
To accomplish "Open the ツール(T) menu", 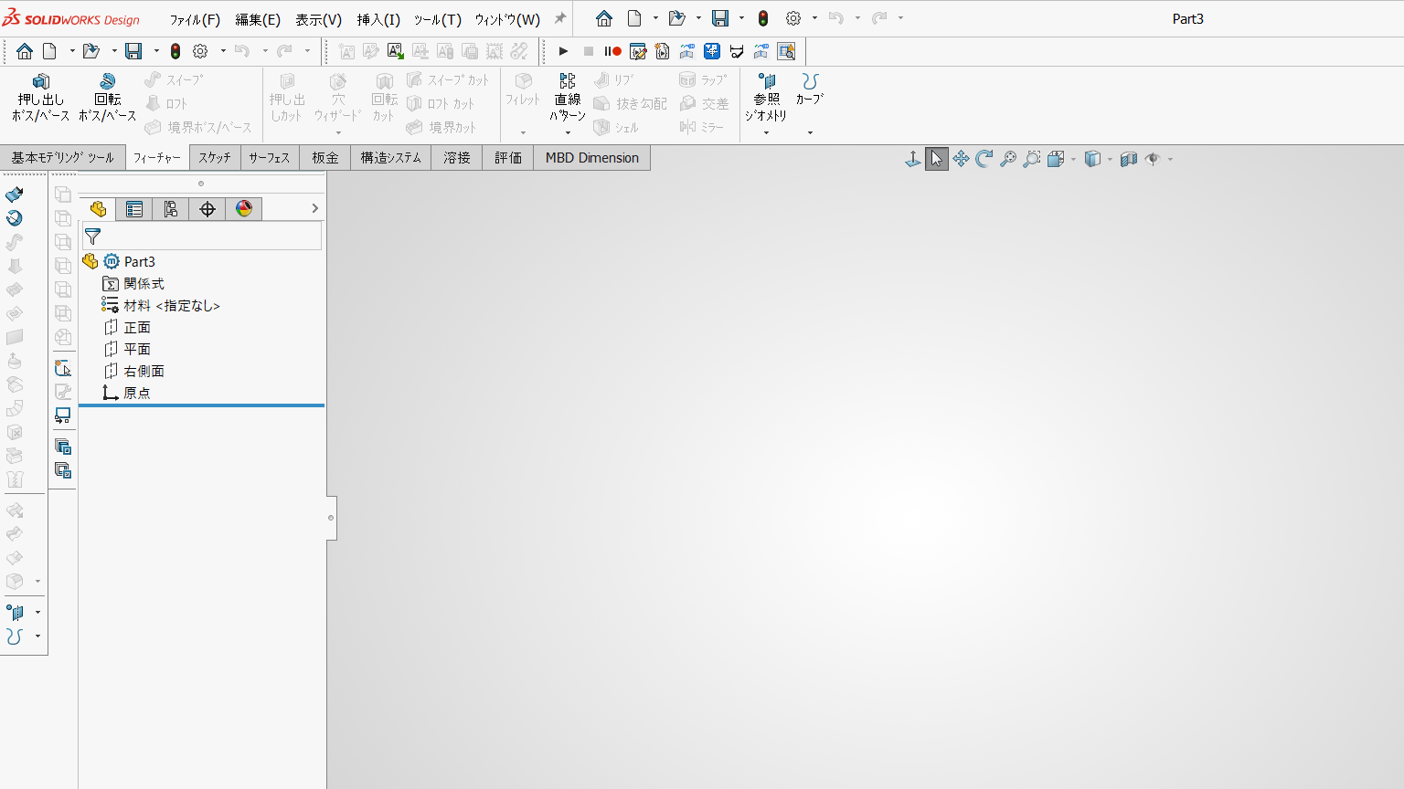I will click(437, 19).
